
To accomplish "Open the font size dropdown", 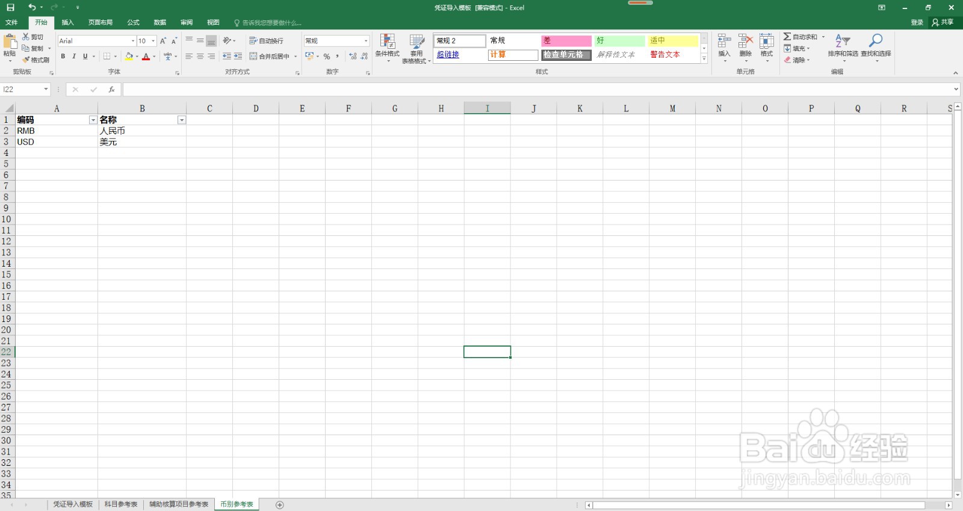I will (x=153, y=41).
